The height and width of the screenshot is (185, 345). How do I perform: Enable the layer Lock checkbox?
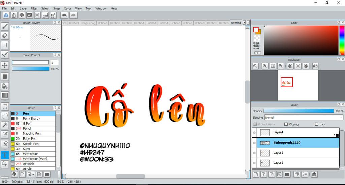coord(317,124)
